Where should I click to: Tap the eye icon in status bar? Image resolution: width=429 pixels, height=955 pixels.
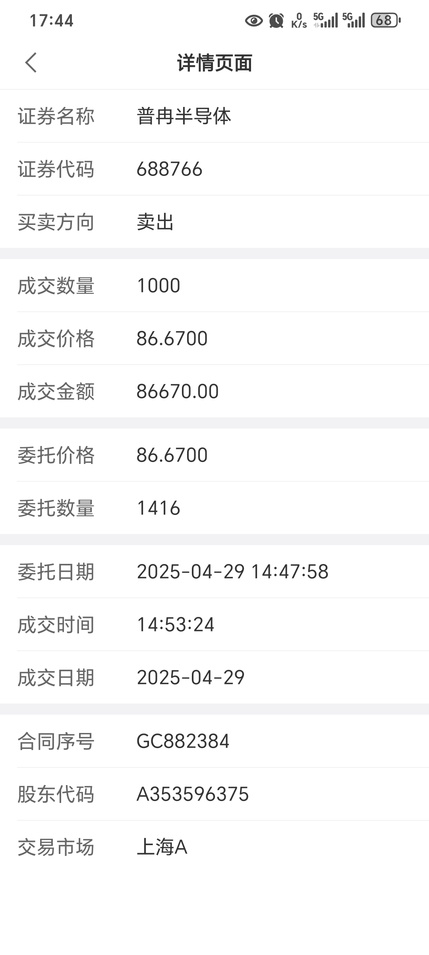[254, 20]
